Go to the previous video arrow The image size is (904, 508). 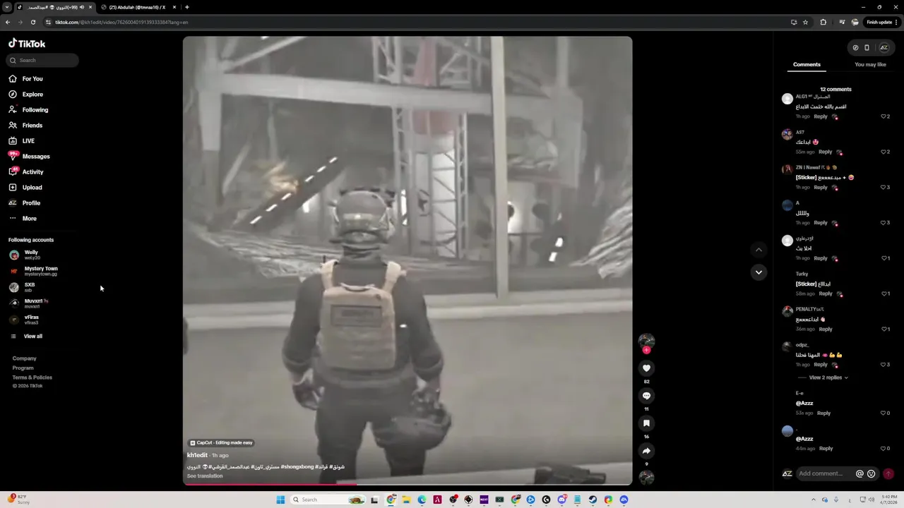[759, 250]
